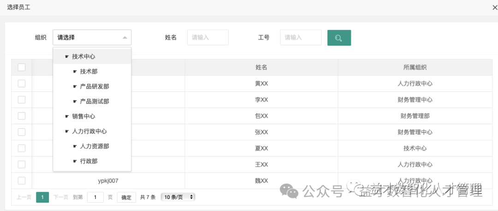The height and width of the screenshot is (211, 498).
Task: Check the box for 李XX row
Action: coord(22,100)
